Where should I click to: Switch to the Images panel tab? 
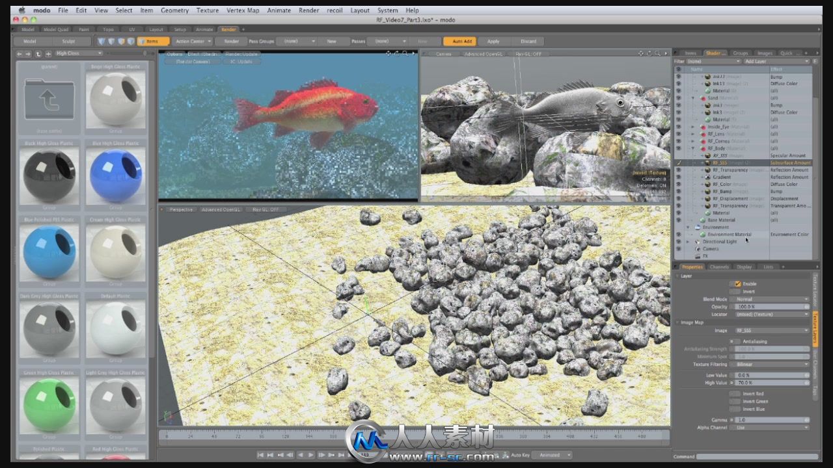(765, 53)
